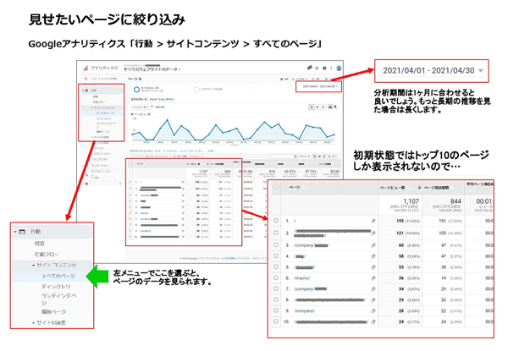508x351 pixels.
Task: Click the help icon beside the ページ column header
Action: (304, 187)
